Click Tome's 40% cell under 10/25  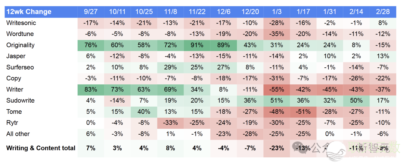pos(144,112)
